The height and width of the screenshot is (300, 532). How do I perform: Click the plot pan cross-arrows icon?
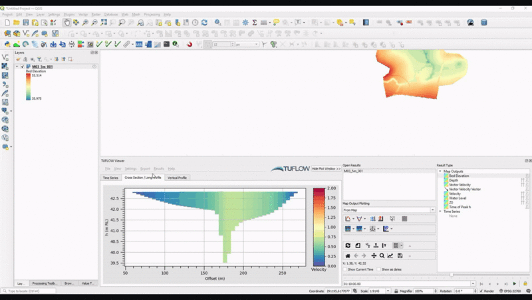coord(374,255)
